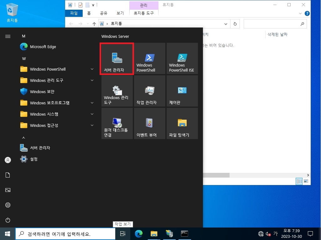
Task: Open the 파일 탐색기 tile
Action: tap(182, 123)
